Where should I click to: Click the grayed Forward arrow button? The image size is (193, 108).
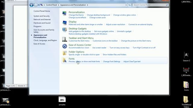[x=36, y=5]
